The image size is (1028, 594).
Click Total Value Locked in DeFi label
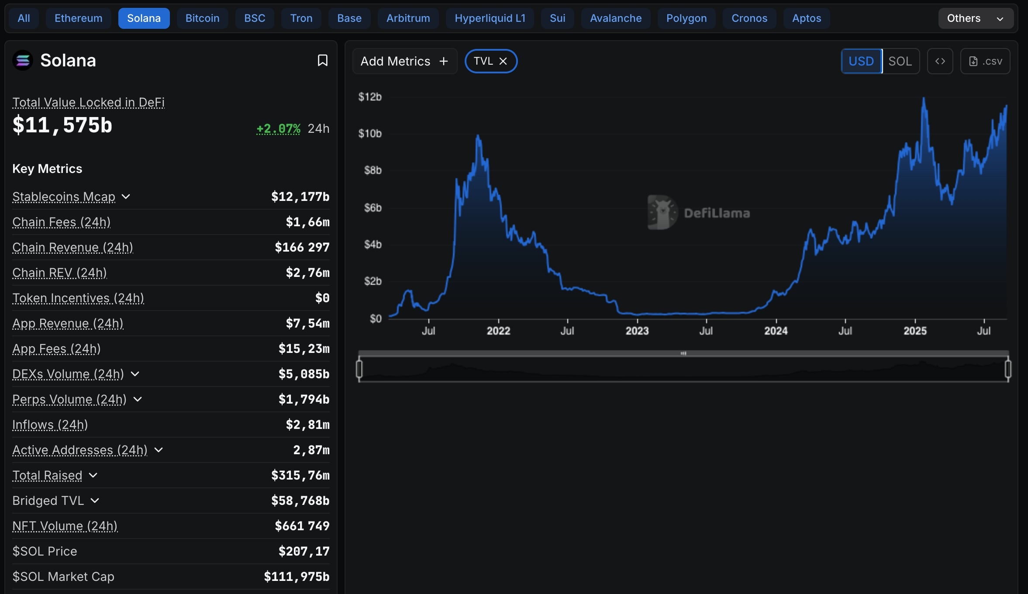coord(88,102)
